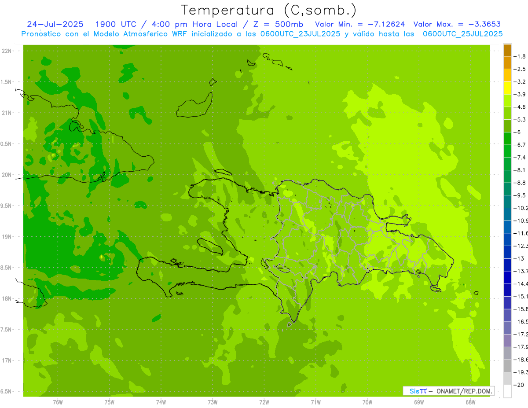Click the 76W longitude axis label
Viewport: 528px width, 408px height.
tap(58, 402)
